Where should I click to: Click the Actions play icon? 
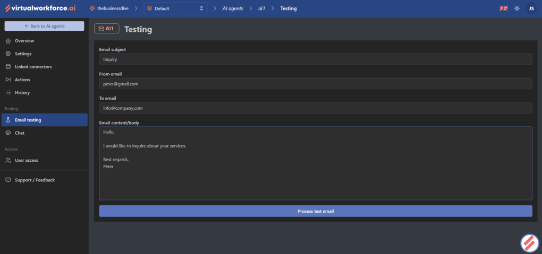9,80
